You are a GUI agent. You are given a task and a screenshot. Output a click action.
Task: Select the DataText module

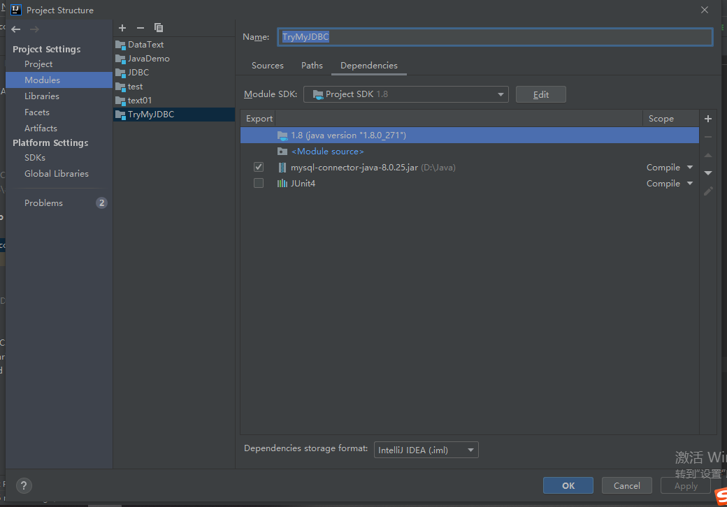pyautogui.click(x=145, y=45)
